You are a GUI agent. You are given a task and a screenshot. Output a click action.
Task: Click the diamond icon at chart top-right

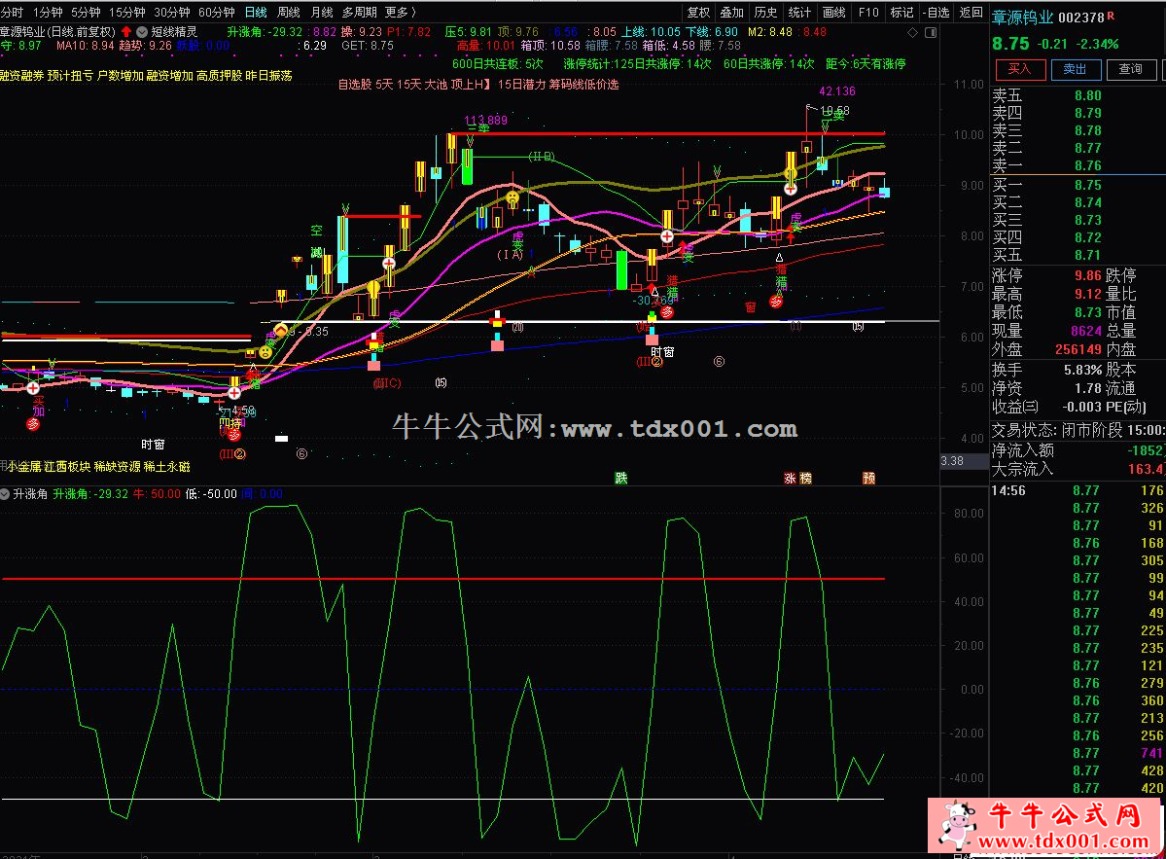tap(912, 33)
